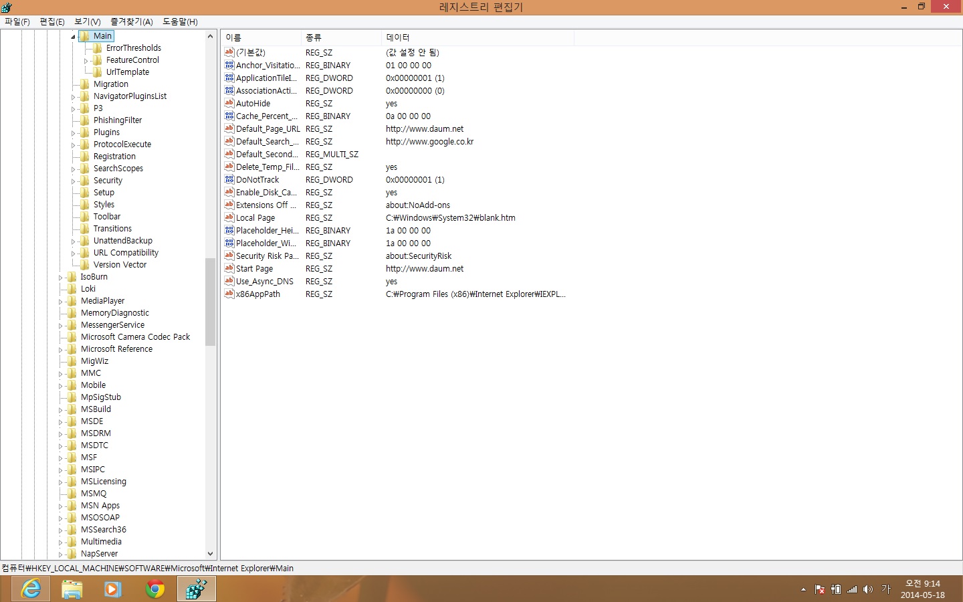Click the Registry Editor taskbar icon

coord(197,589)
